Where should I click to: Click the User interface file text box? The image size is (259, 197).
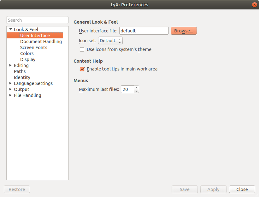[144, 31]
